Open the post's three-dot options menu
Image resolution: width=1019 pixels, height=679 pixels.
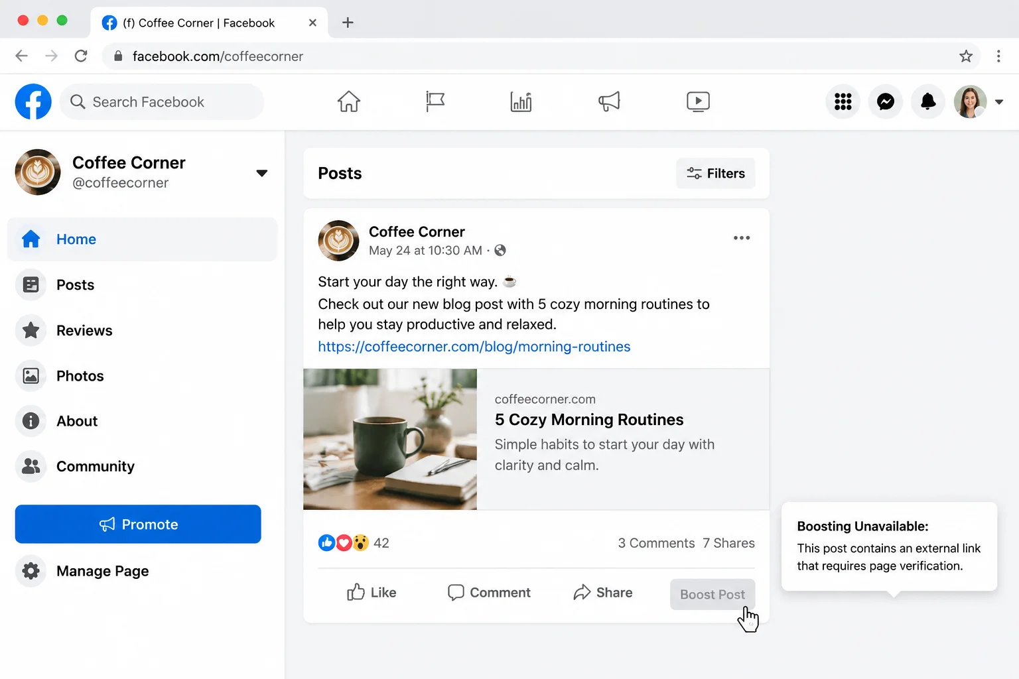[x=742, y=237]
